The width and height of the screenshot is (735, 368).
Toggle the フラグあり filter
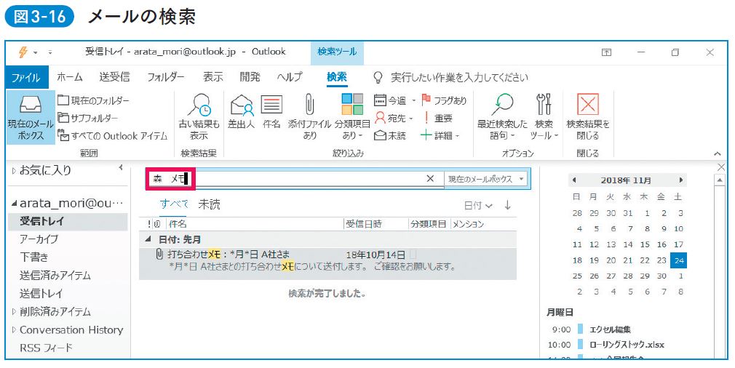(445, 100)
